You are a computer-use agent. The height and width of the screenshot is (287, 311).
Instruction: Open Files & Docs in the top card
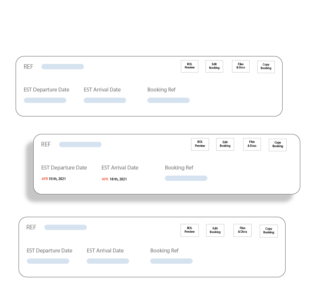(x=241, y=66)
